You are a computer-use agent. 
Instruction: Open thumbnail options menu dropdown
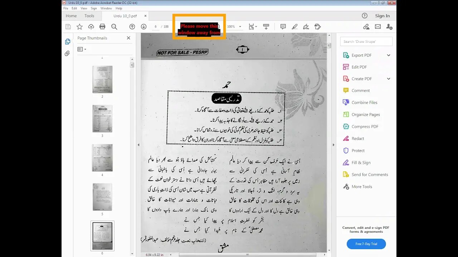point(82,49)
